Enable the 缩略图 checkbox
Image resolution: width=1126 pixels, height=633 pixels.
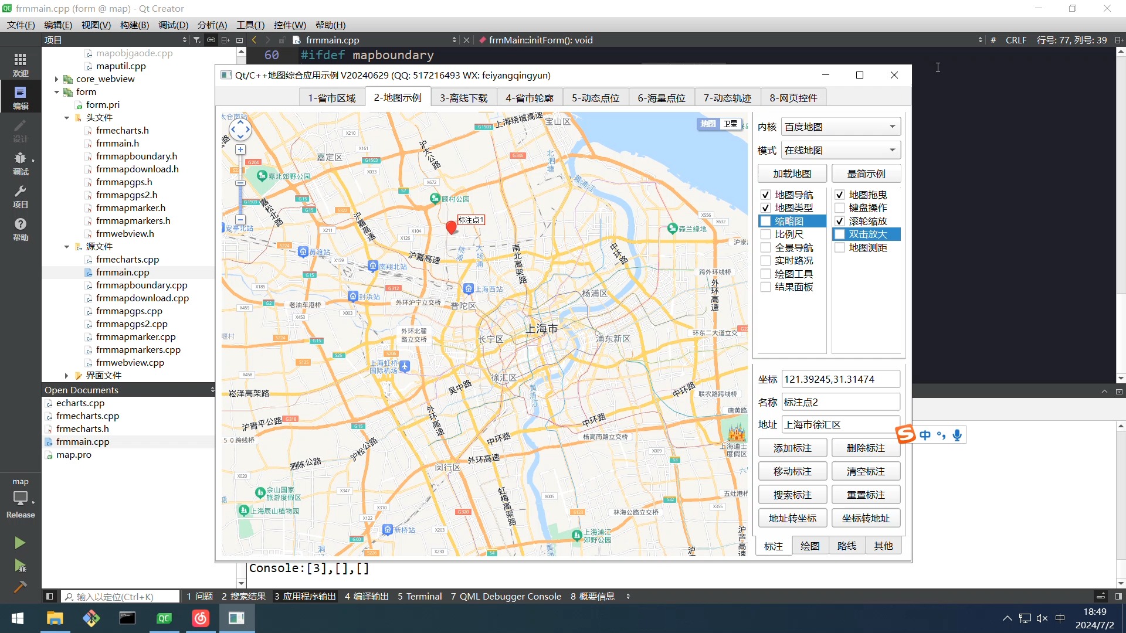765,221
